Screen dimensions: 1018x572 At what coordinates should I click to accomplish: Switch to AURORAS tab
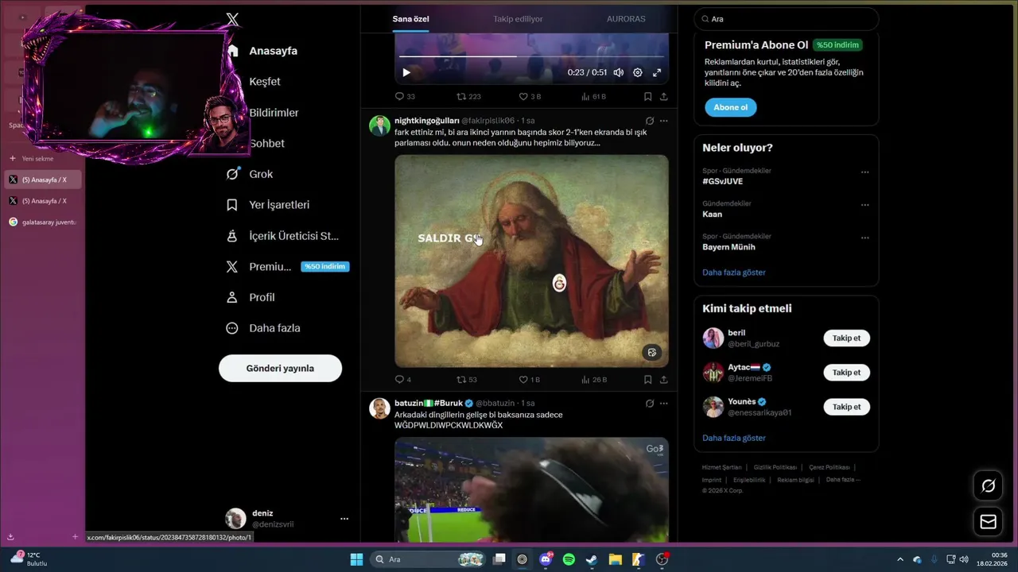coord(626,18)
